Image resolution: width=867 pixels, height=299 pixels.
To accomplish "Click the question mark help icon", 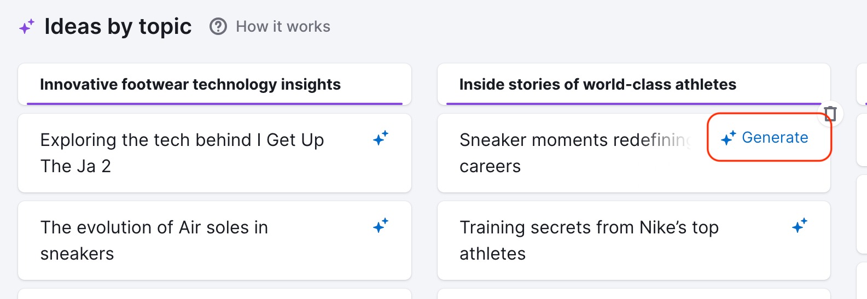I will (x=218, y=26).
